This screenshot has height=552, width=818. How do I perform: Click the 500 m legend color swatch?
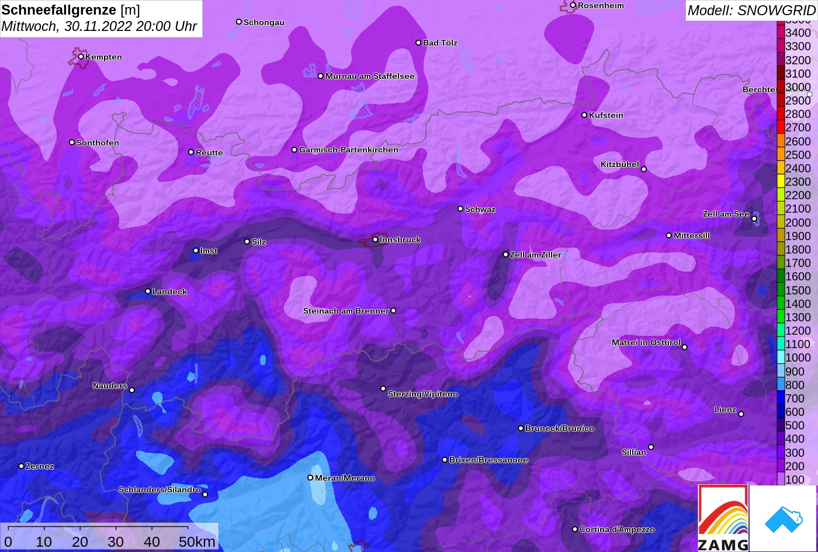(x=781, y=425)
